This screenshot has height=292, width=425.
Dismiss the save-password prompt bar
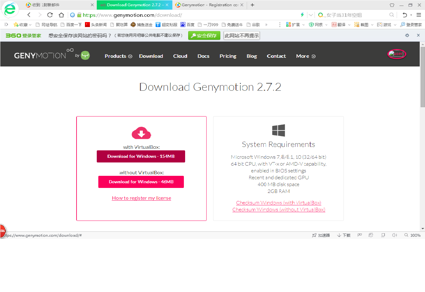pos(418,35)
